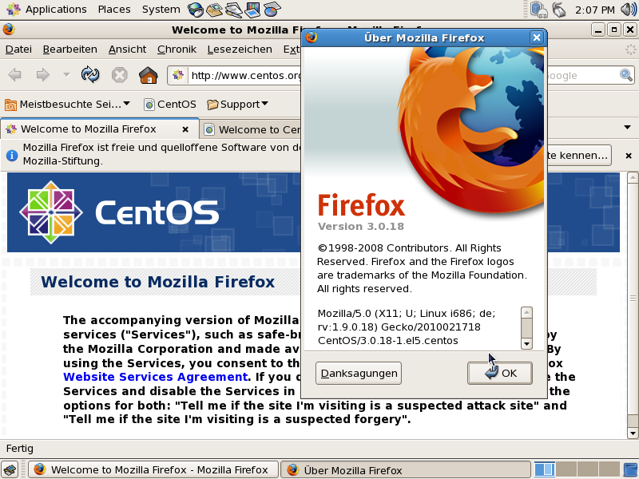Viewport: 639px width, 479px height.
Task: Go to the browser home page
Action: tap(149, 74)
